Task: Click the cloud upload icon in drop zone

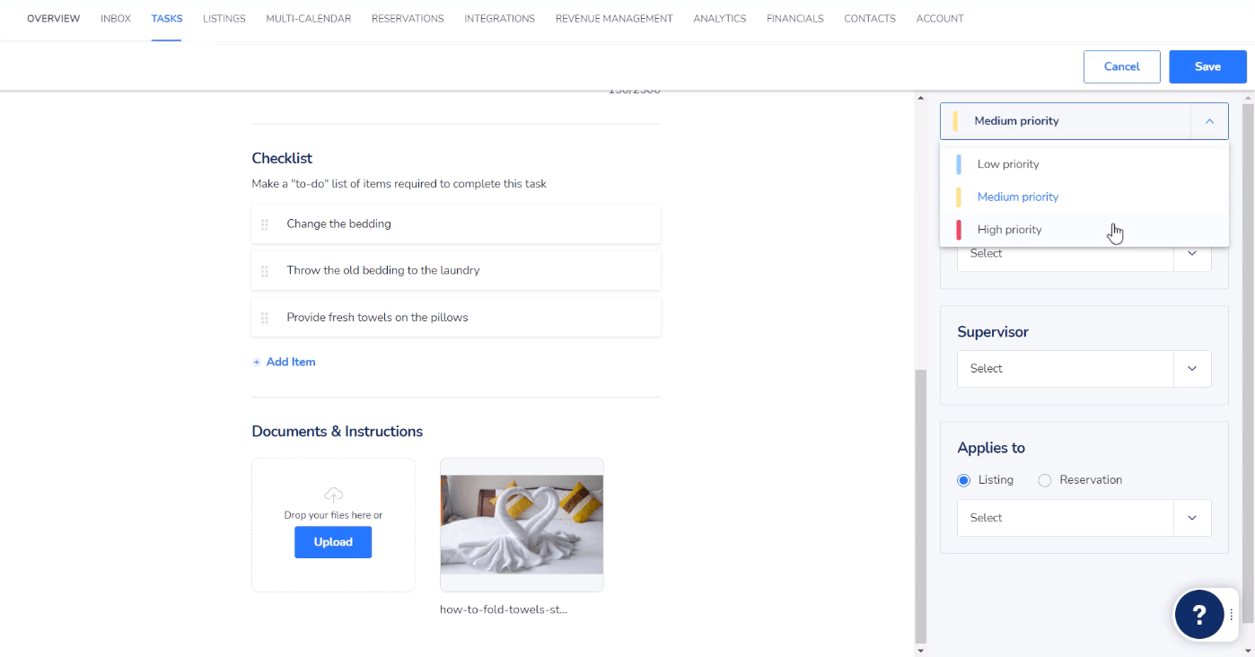Action: [x=333, y=495]
